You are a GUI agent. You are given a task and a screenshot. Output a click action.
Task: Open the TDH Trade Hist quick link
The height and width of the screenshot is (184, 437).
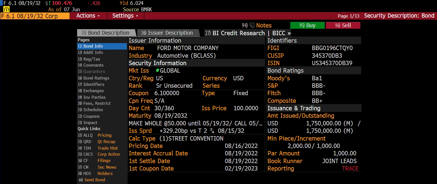tap(98, 148)
